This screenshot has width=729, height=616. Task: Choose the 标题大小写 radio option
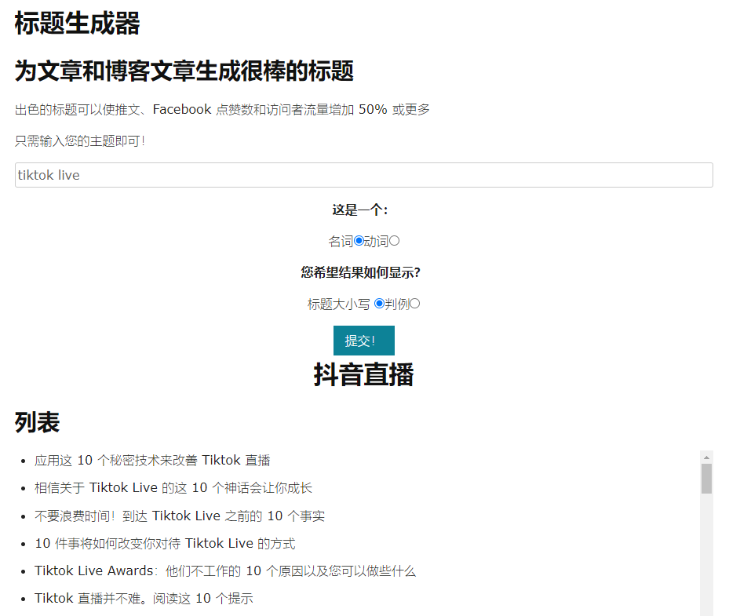[x=379, y=304]
